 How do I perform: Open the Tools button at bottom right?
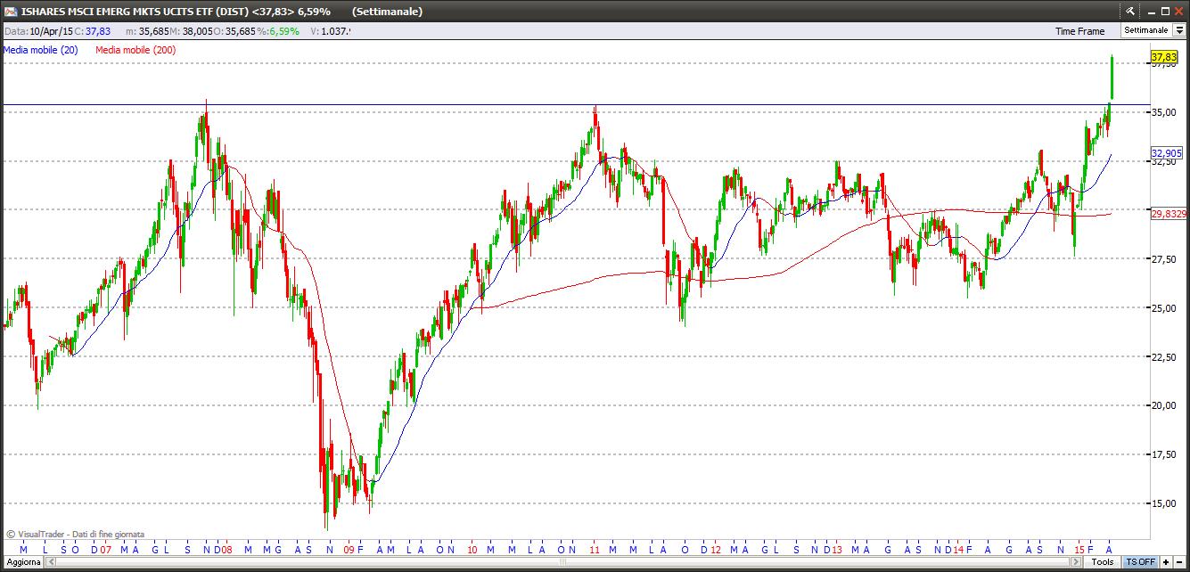(1104, 562)
